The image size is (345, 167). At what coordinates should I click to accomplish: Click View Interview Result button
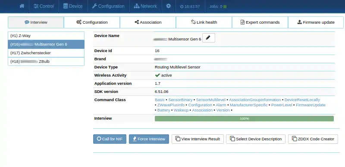[x=198, y=139]
